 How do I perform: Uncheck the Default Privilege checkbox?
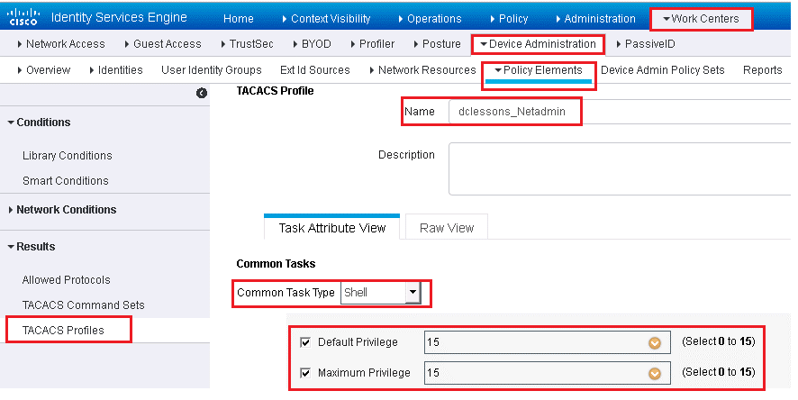pyautogui.click(x=305, y=342)
